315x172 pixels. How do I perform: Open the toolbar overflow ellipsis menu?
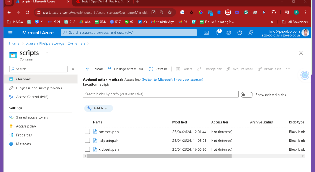[288, 69]
